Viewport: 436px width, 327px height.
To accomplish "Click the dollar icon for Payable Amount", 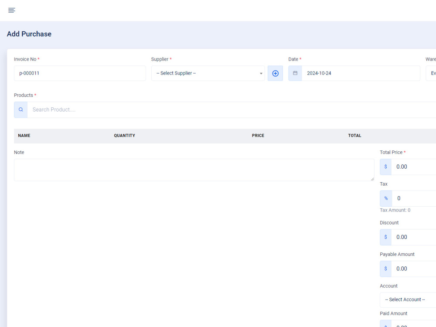I will (x=386, y=269).
